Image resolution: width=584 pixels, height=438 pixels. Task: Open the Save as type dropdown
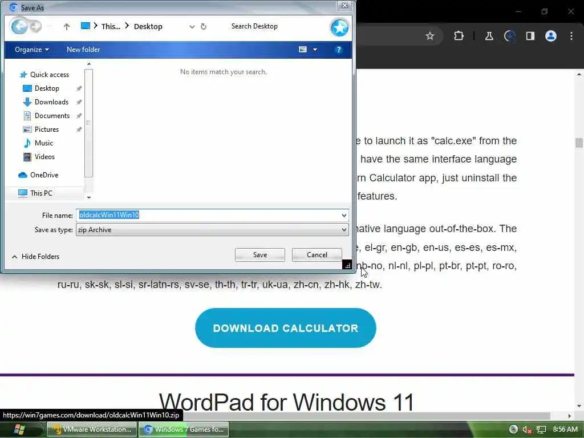[x=212, y=230]
